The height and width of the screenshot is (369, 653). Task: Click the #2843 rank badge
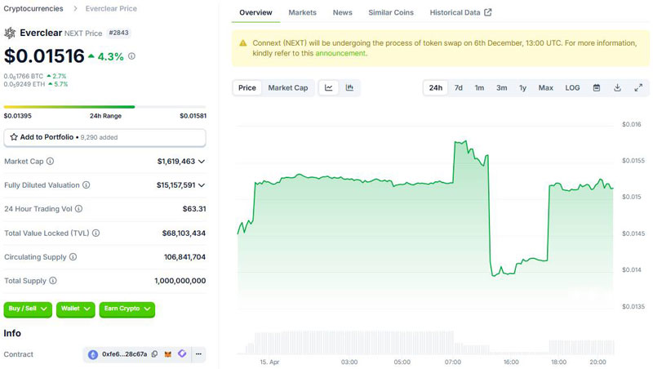(x=118, y=33)
